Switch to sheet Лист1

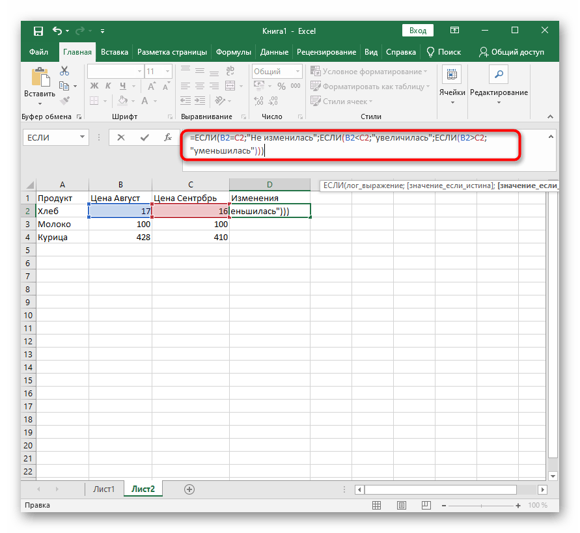[104, 489]
